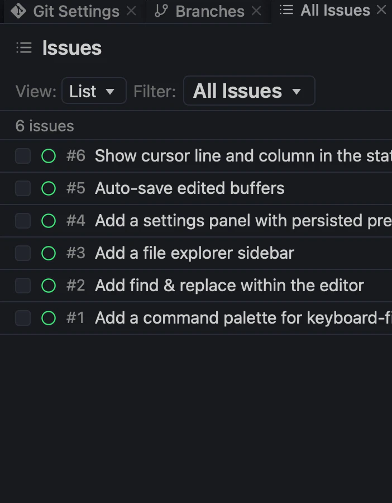
Task: Click the Git diamond icon on Git Settings tab
Action: tap(18, 11)
